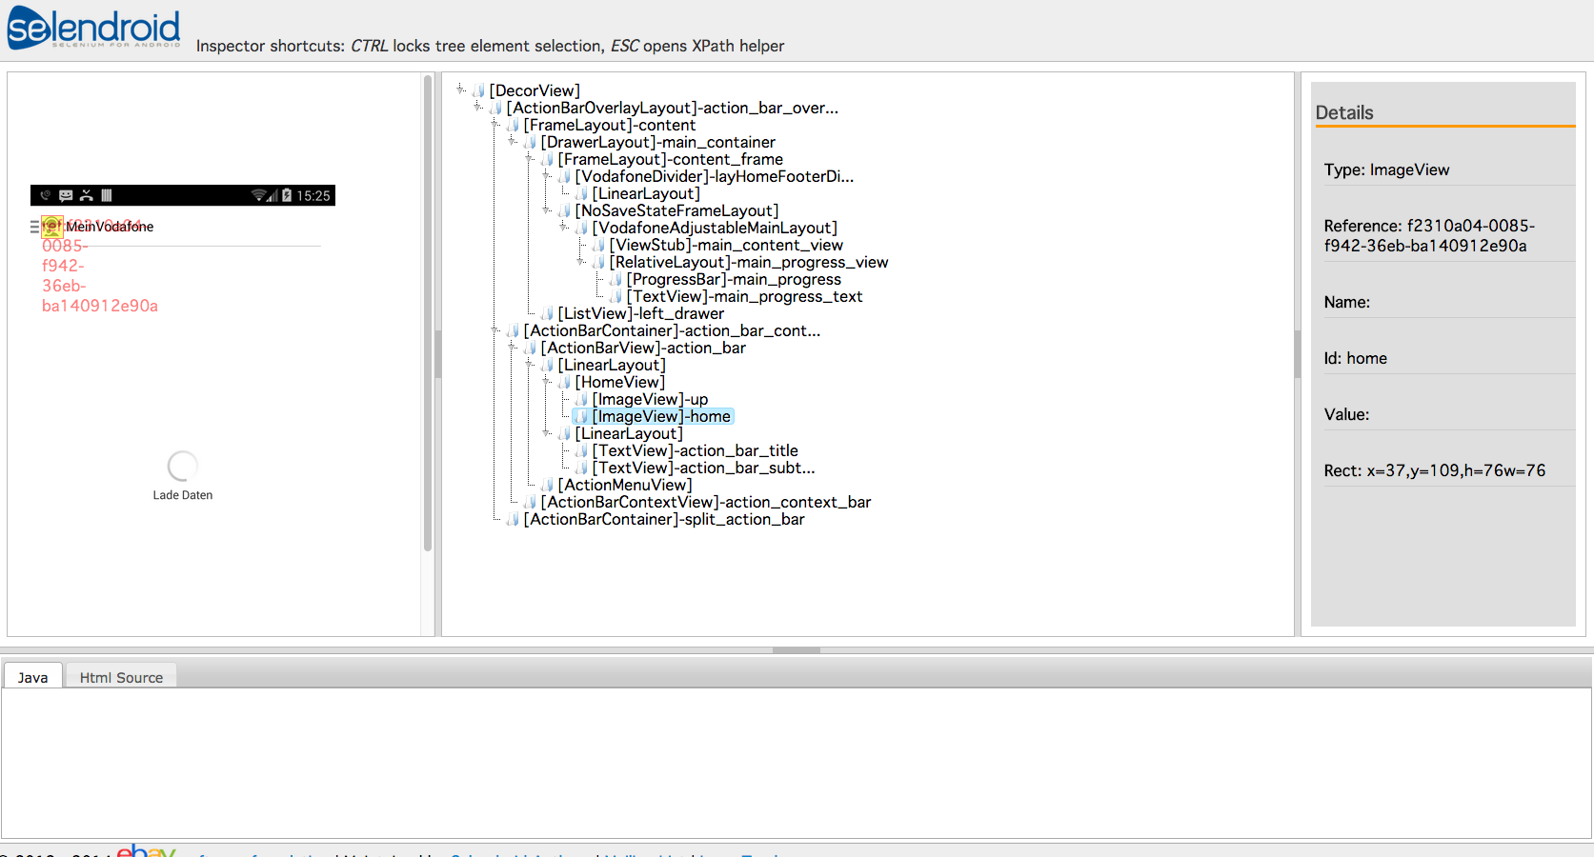The height and width of the screenshot is (857, 1594).
Task: Click the battery charging icon in phone status bar
Action: pyautogui.click(x=287, y=195)
